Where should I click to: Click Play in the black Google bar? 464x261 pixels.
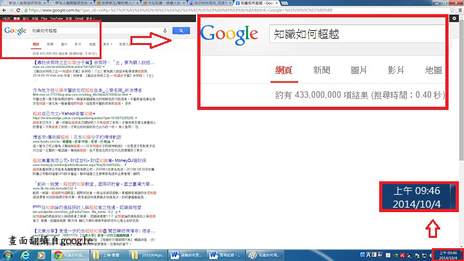click(44, 19)
